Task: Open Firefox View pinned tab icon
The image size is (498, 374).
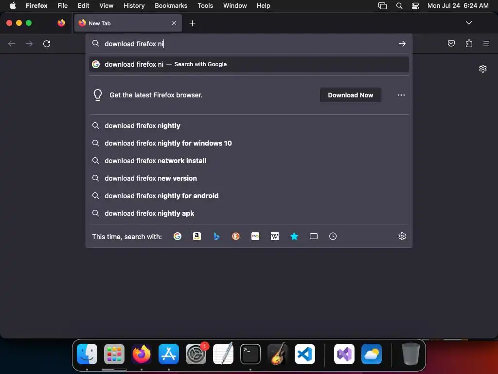Action: coord(61,23)
